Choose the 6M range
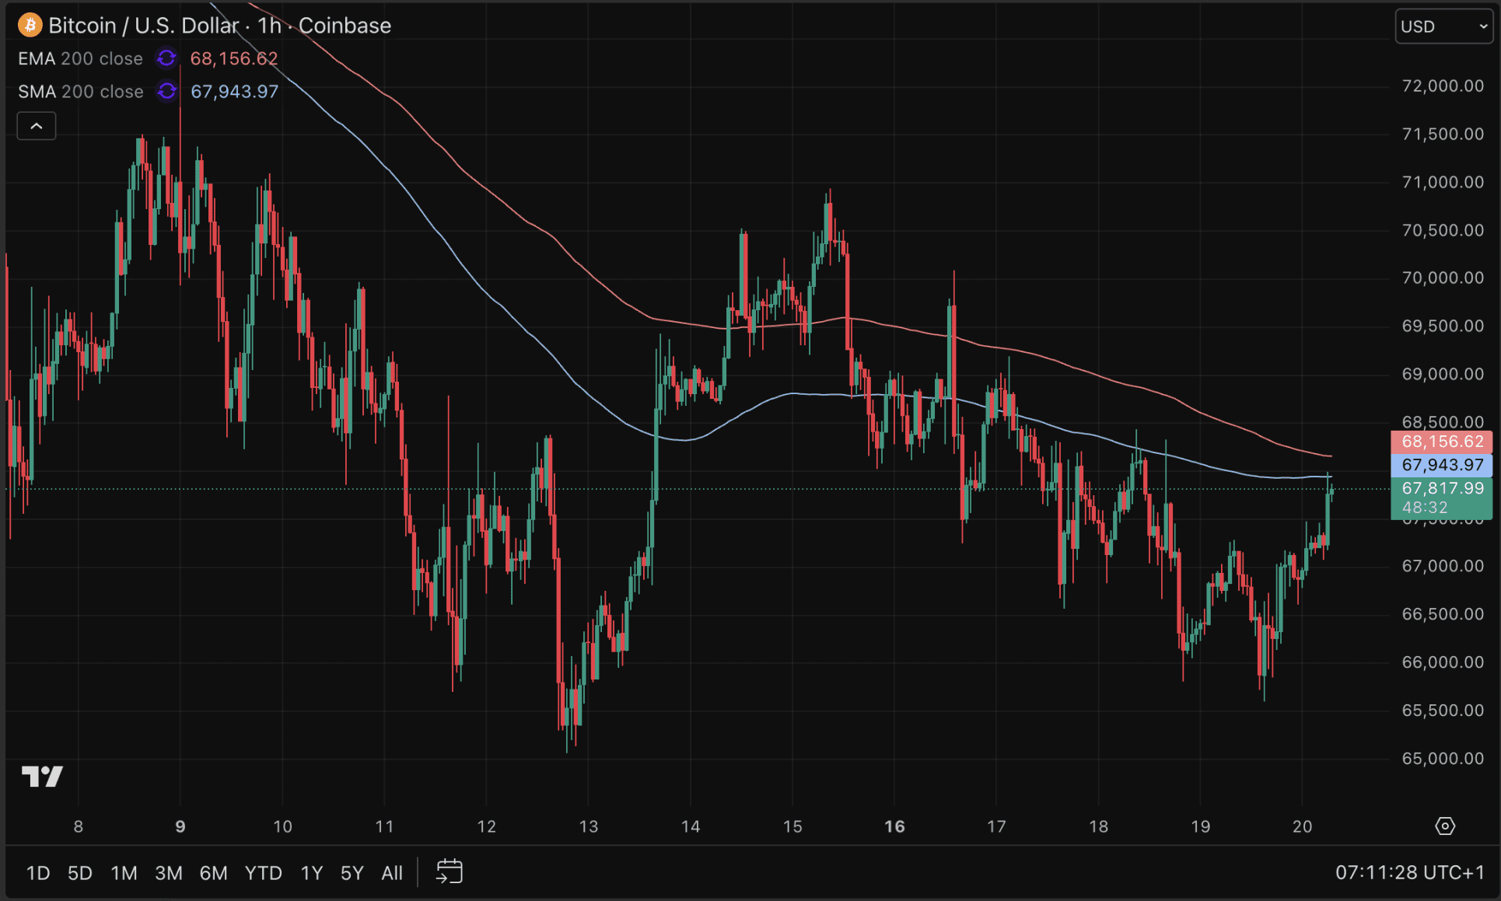This screenshot has width=1501, height=901. (213, 872)
